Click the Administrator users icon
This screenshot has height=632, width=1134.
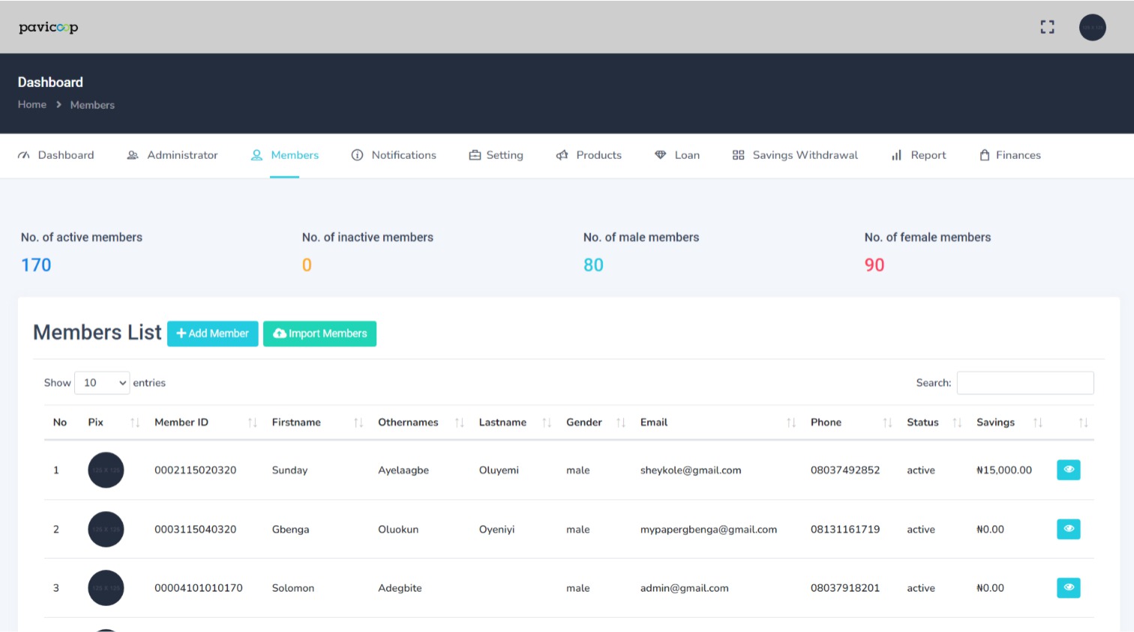[x=133, y=155]
